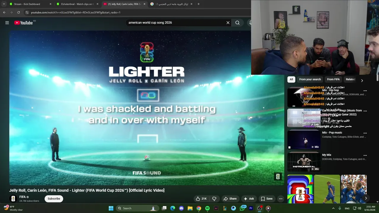379x213 pixels.
Task: Dislike the Lighter lyric video
Action: (x=214, y=199)
